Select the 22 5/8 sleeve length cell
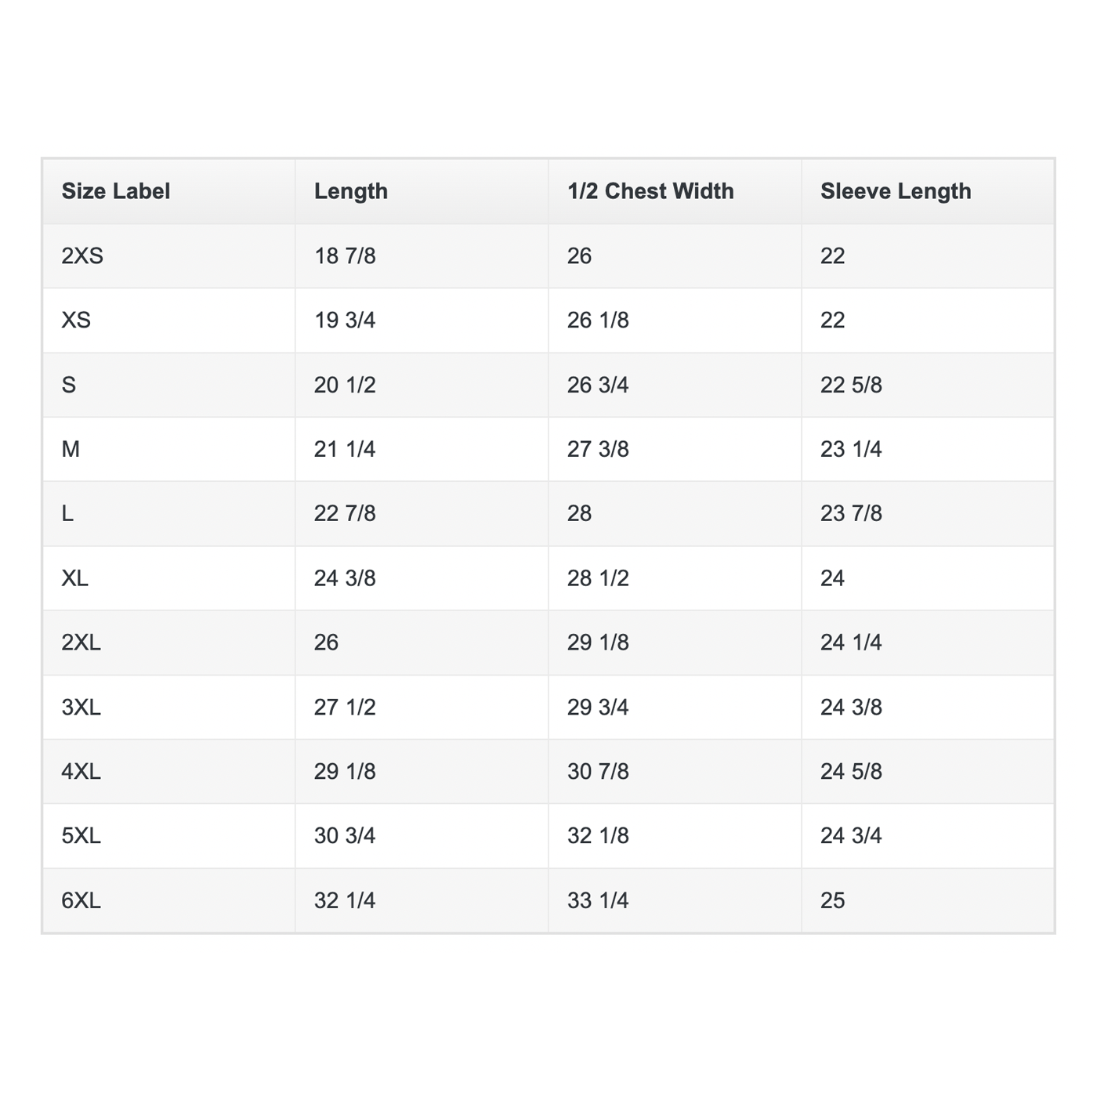1097x1097 pixels. (851, 385)
